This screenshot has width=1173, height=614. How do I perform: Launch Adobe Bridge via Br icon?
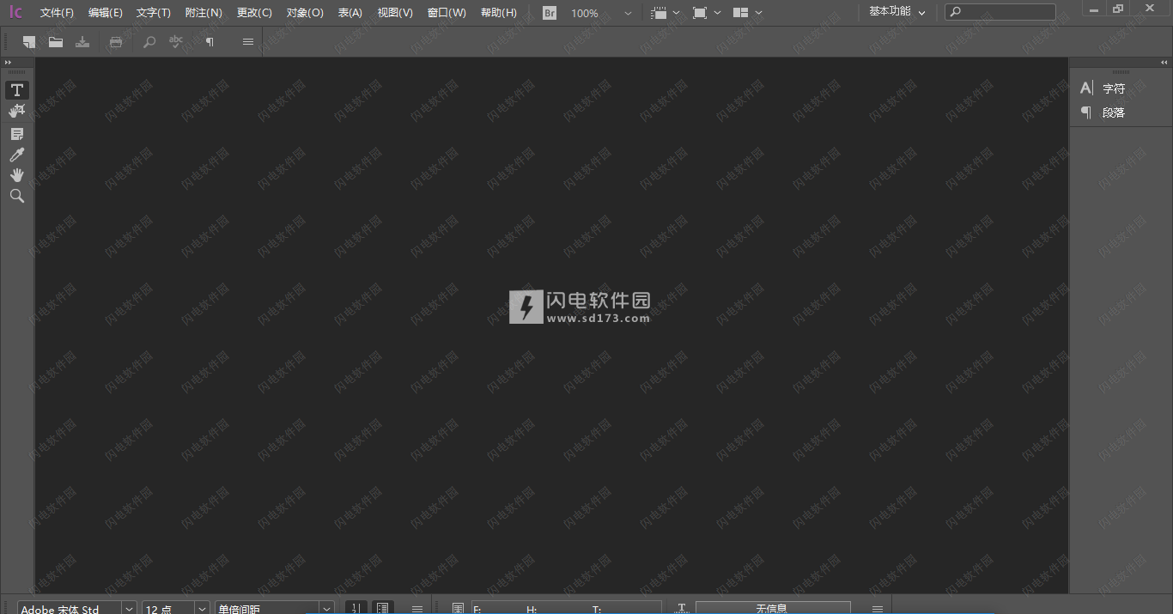click(x=550, y=13)
